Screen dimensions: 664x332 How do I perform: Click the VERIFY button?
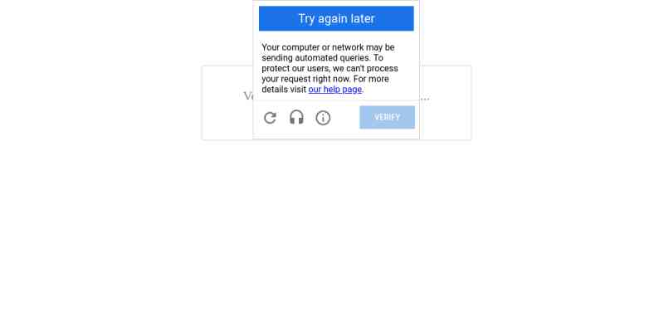(387, 117)
